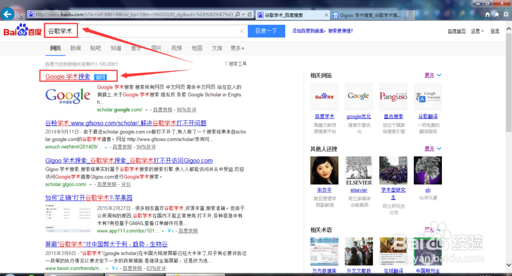Screen dimensions: 512x276
Task: Switch to Glgoo 学术搜索 browser tab
Action: click(x=368, y=15)
